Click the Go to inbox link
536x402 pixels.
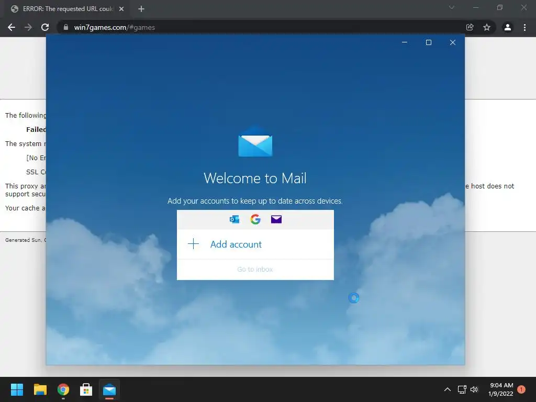(x=255, y=270)
